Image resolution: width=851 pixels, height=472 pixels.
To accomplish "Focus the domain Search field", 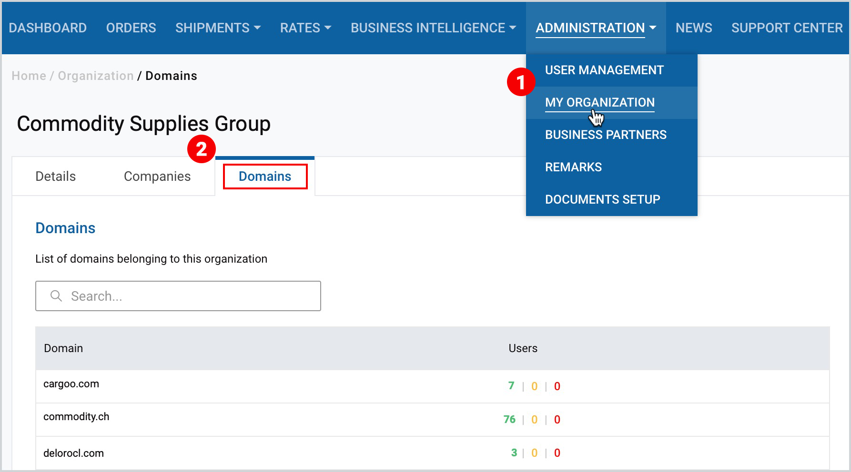I will [178, 296].
